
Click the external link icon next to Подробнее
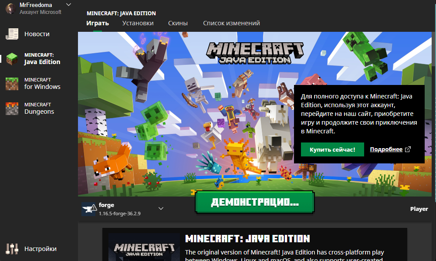click(x=408, y=149)
